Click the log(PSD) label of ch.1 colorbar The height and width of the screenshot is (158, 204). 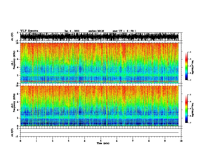click(193, 67)
